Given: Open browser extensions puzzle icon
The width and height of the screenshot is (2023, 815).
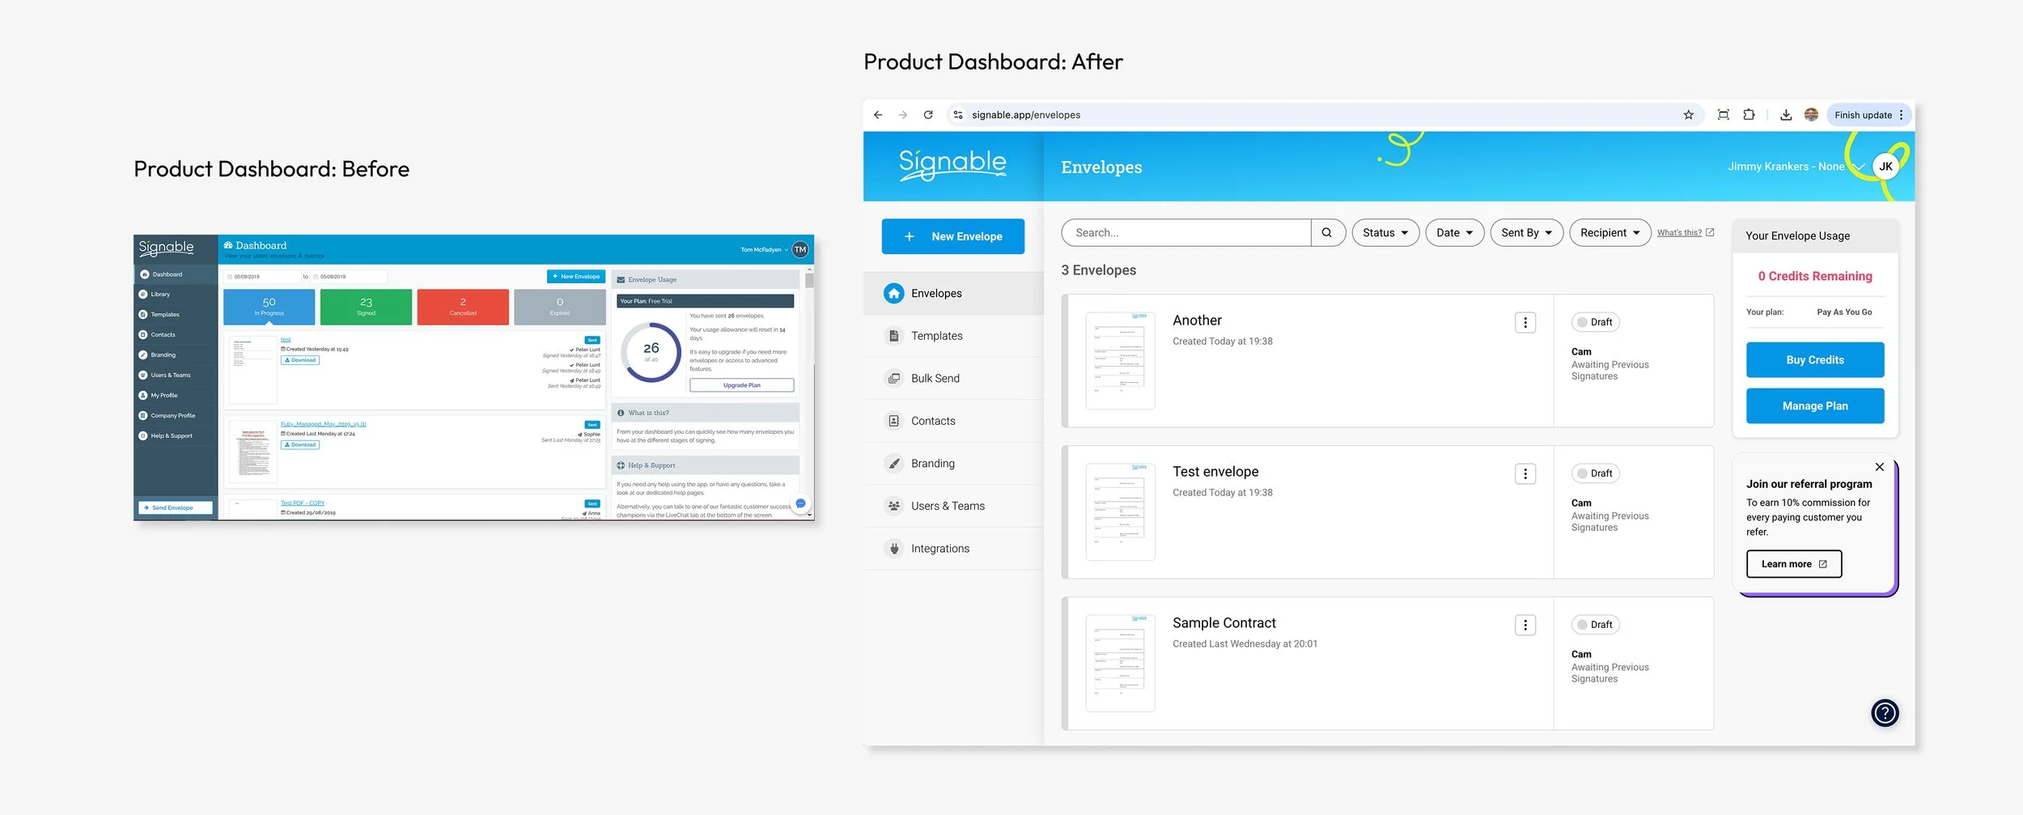Looking at the screenshot, I should click(x=1749, y=115).
